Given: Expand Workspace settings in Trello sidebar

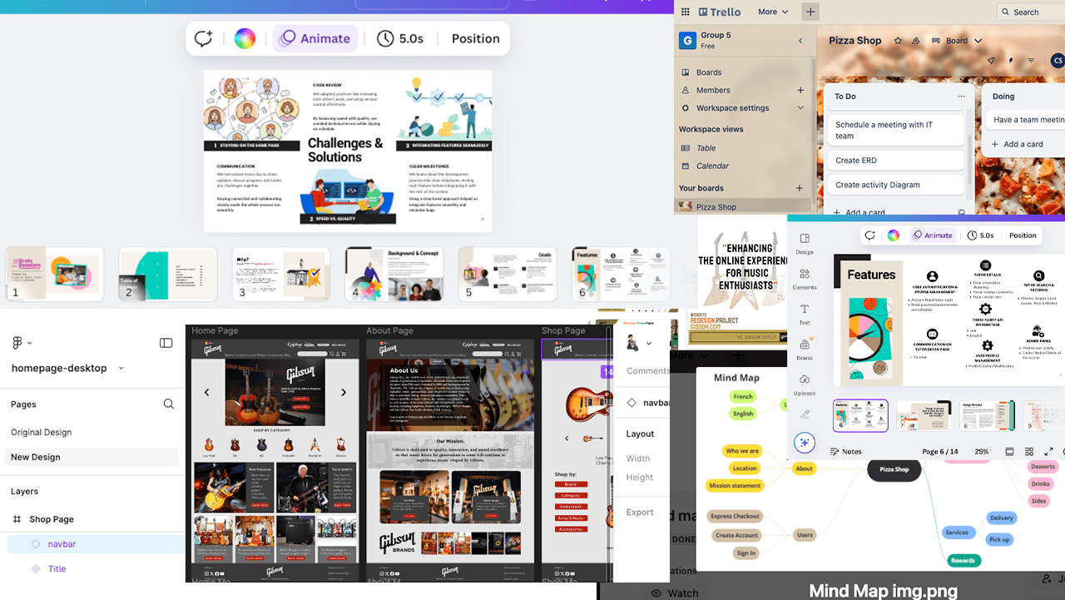Looking at the screenshot, I should coord(732,107).
